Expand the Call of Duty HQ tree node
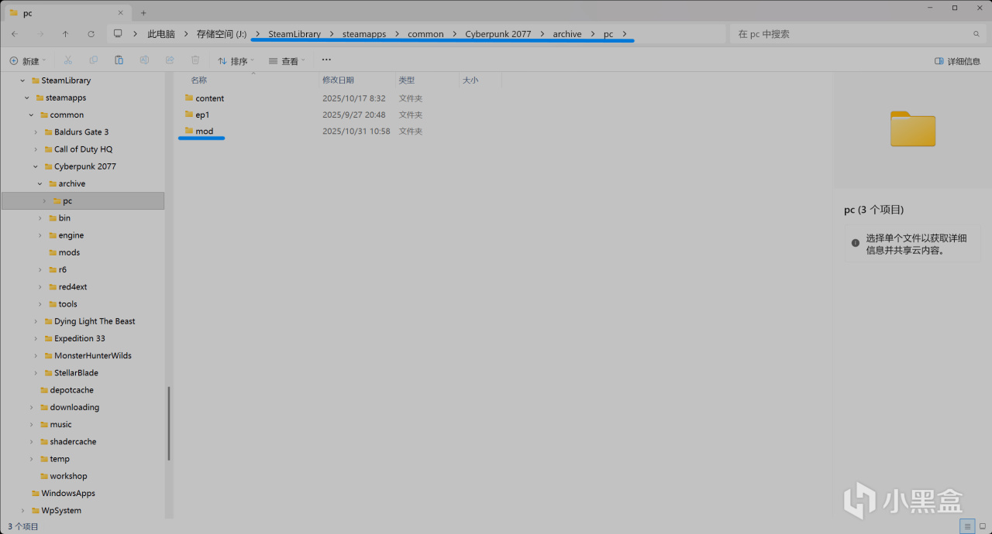Viewport: 992px width, 534px height. [x=36, y=149]
